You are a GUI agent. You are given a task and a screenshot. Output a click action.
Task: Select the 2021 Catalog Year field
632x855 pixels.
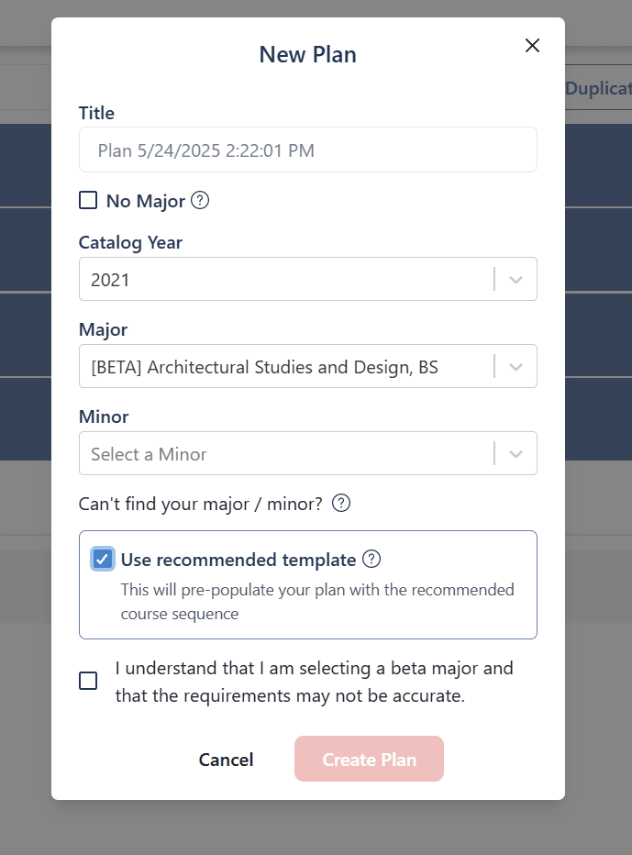tap(275, 279)
